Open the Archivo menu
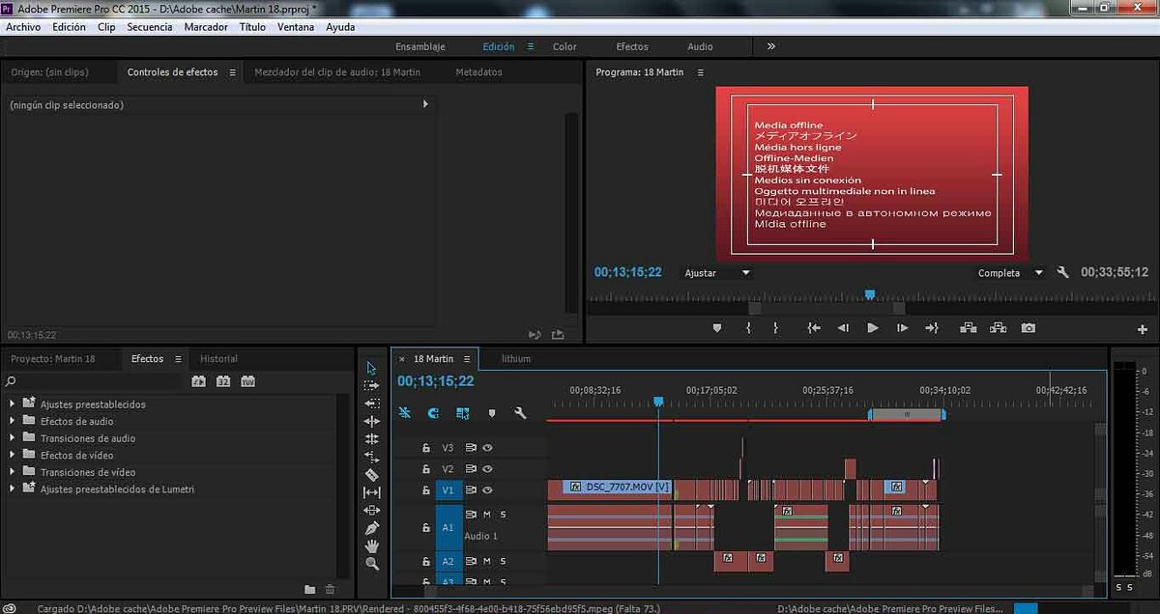This screenshot has height=614, width=1160. (x=23, y=27)
